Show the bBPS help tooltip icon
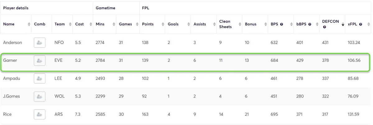Viewport: 373px width, 125px height. point(310,24)
